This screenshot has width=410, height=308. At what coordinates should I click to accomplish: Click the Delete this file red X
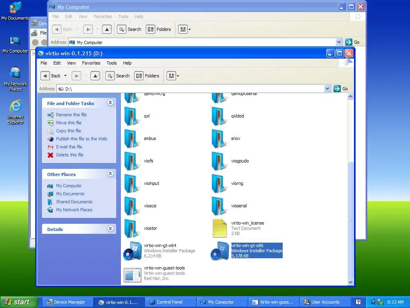(50, 155)
